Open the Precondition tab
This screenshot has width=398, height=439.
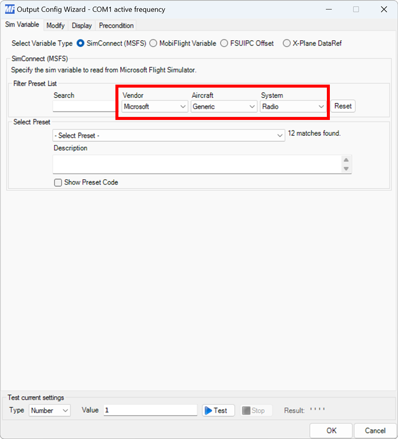(x=115, y=25)
